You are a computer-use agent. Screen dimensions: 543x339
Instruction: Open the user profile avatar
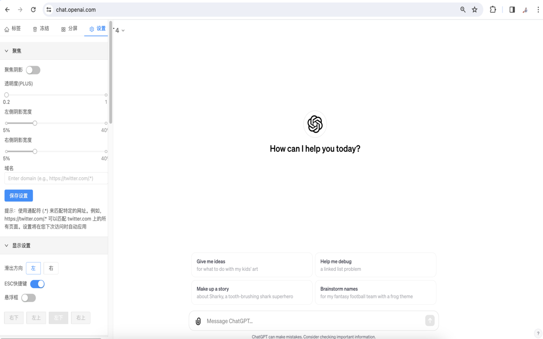point(525,9)
